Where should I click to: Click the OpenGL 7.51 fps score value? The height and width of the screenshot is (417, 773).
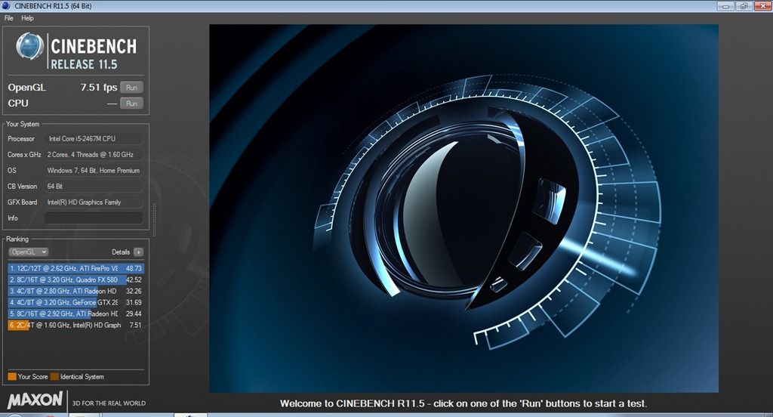tap(99, 88)
